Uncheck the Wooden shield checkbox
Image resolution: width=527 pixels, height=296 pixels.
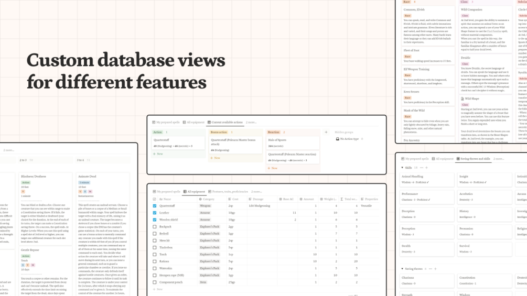[x=155, y=220]
